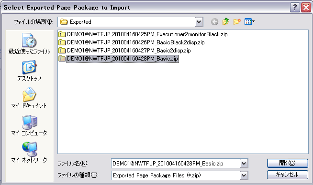Select DEMO1@NWTFJP_201004160425PM_Executioner2monitorBlack.zip
313x185 pixels.
click(x=147, y=34)
